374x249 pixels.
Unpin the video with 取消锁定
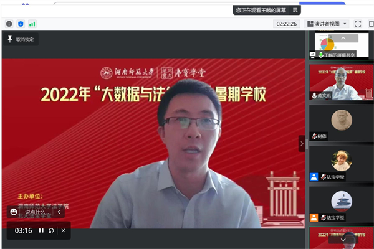[x=22, y=39]
